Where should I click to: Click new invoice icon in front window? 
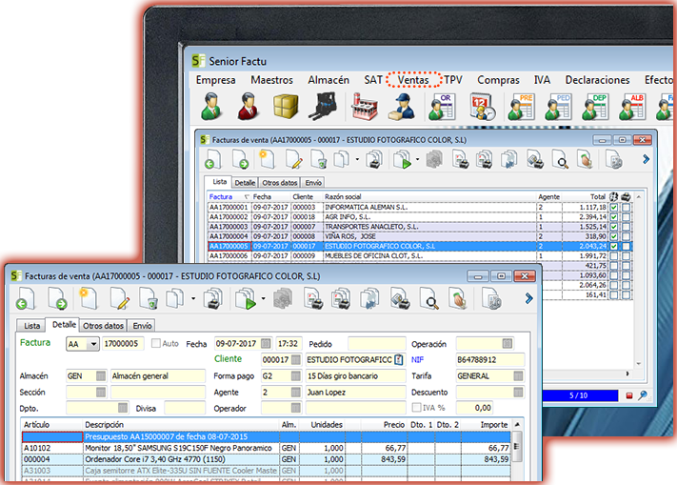click(89, 299)
